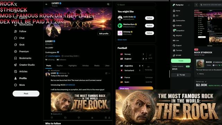
Task: Click Show more under You might like
Action: (x=122, y=40)
